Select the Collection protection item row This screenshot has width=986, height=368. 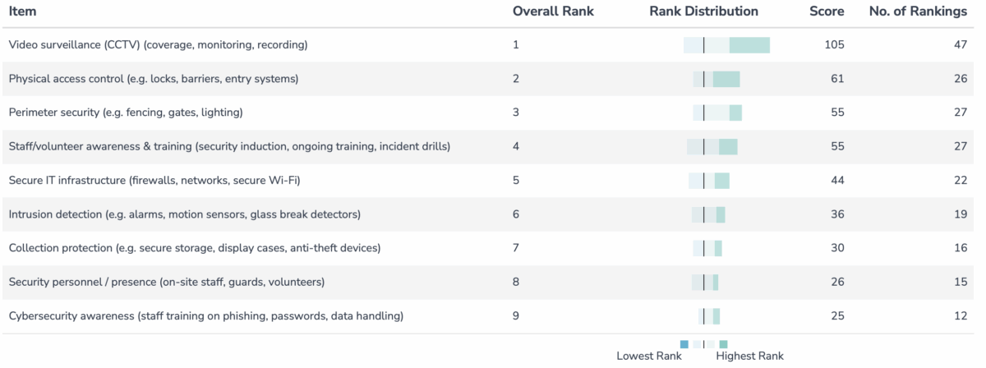194,248
